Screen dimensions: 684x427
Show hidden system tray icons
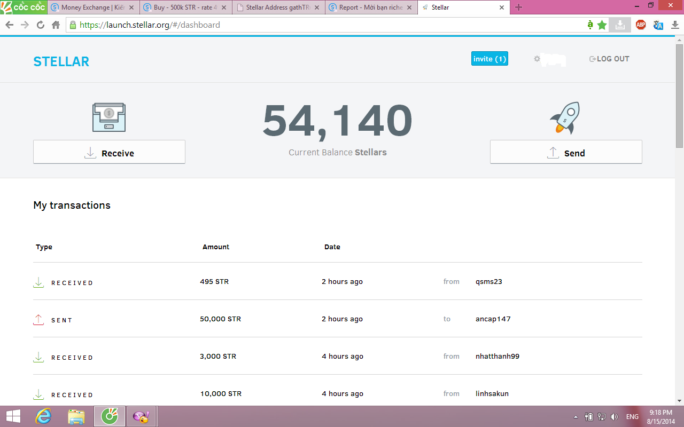click(576, 417)
